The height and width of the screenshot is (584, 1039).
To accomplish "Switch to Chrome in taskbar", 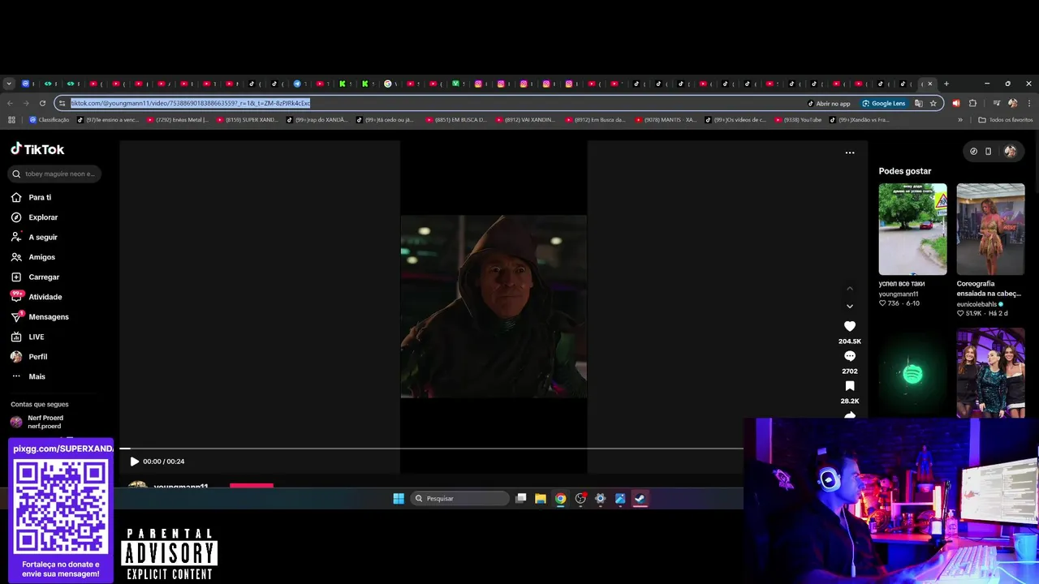I will pyautogui.click(x=560, y=498).
